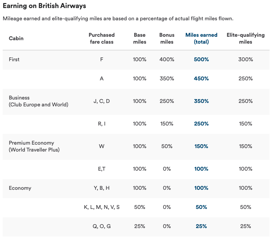Viewport: 273px width, 238px height.
Task: Click the 'R, I' fare class cell
Action: (x=102, y=124)
